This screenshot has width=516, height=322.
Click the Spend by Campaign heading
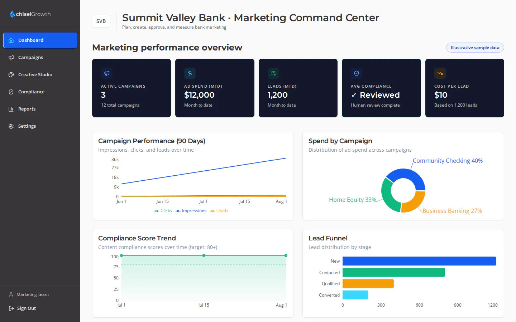pyautogui.click(x=340, y=141)
